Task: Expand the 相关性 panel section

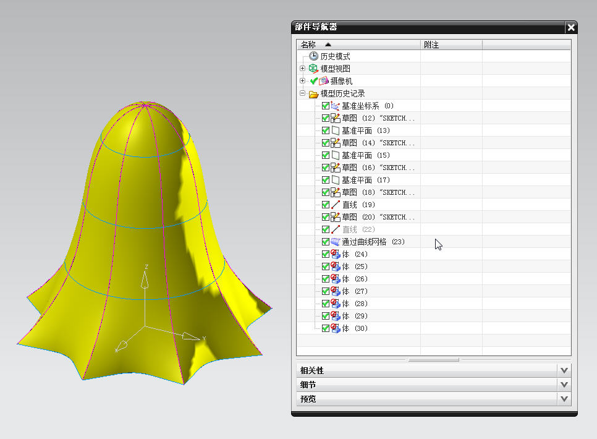Action: tap(564, 370)
